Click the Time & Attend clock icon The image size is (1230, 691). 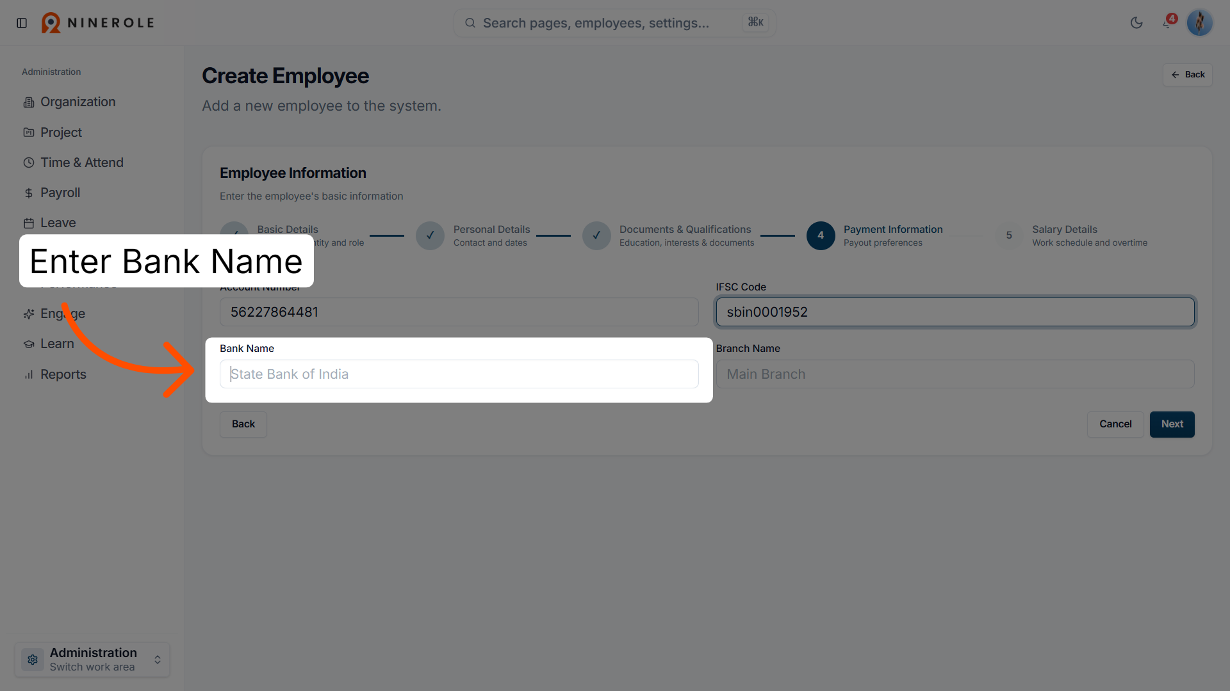tap(29, 163)
